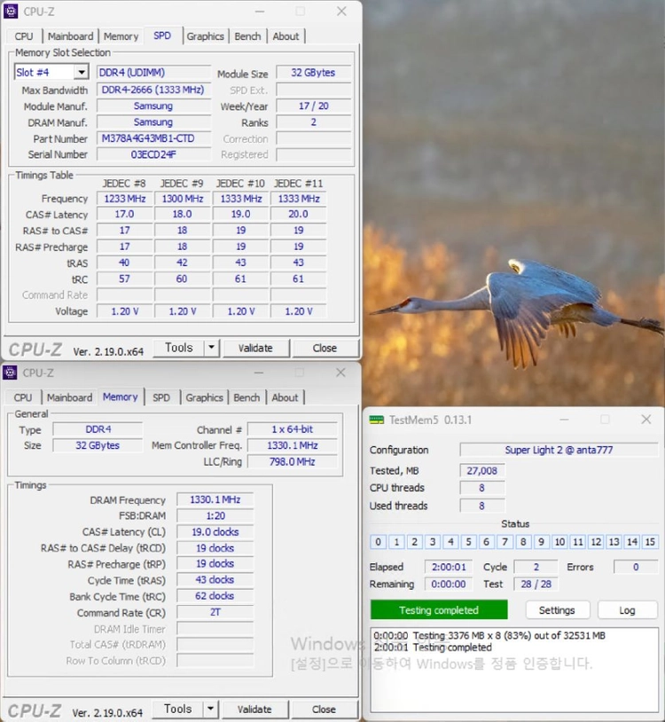Viewport: 665px width, 722px height.
Task: Open the TestMem5 Log
Action: tap(627, 610)
